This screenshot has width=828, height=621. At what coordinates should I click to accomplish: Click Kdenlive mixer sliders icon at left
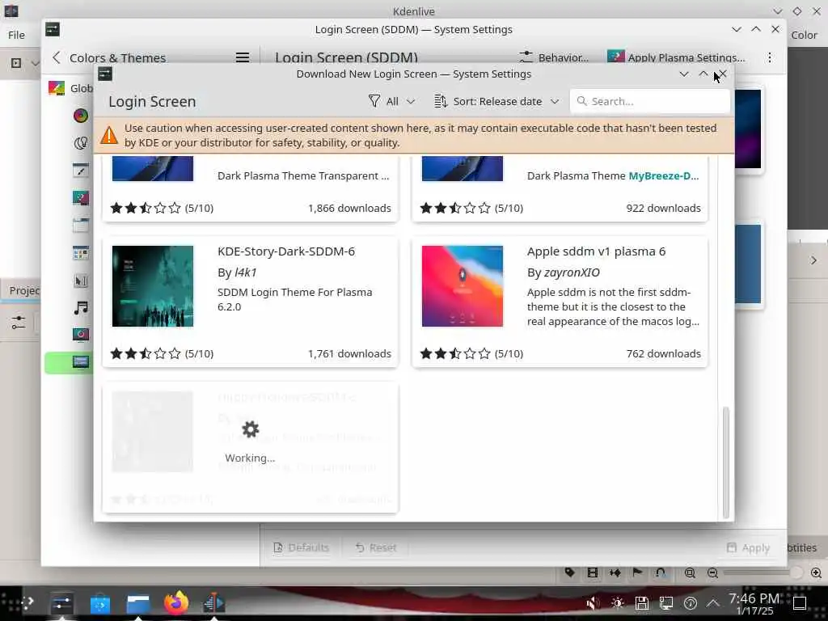point(18,322)
